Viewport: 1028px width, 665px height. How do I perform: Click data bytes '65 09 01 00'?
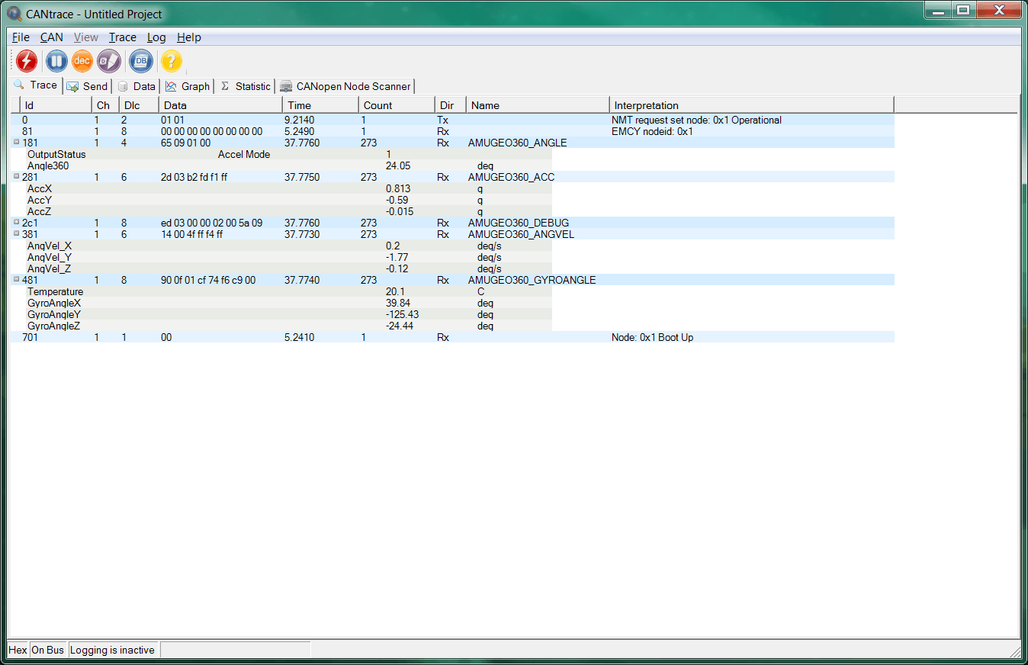point(186,143)
